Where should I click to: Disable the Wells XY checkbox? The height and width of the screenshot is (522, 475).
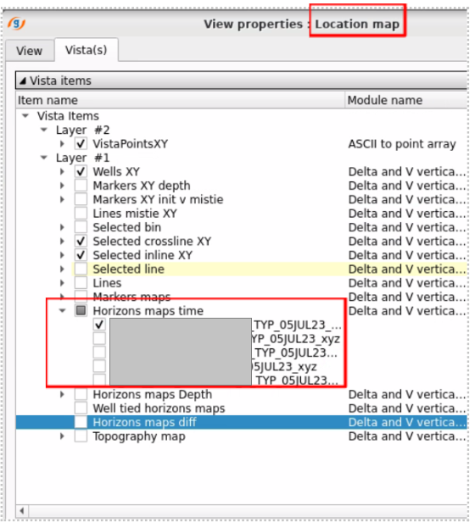coord(81,172)
